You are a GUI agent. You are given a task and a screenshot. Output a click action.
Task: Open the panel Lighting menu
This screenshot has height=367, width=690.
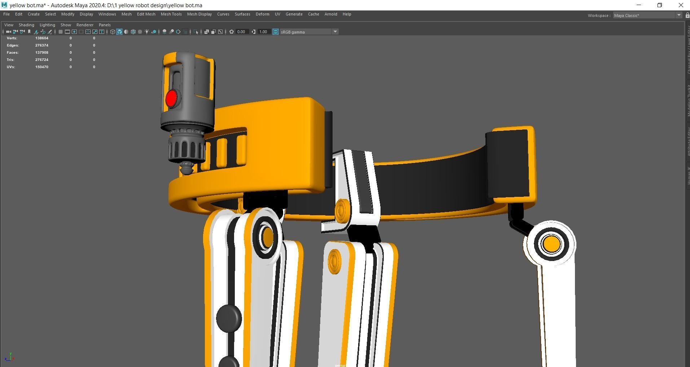point(47,25)
